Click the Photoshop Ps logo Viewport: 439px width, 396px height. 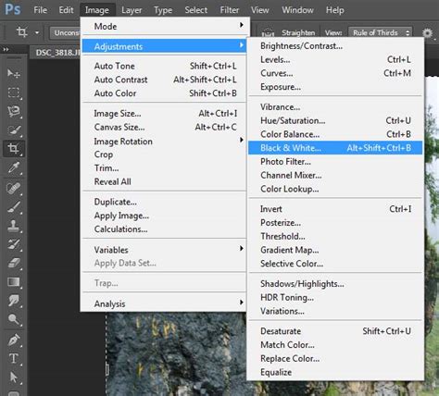(x=13, y=9)
